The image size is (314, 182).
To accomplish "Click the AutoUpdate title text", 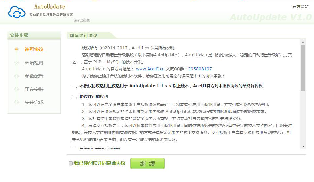I will [x=50, y=7].
